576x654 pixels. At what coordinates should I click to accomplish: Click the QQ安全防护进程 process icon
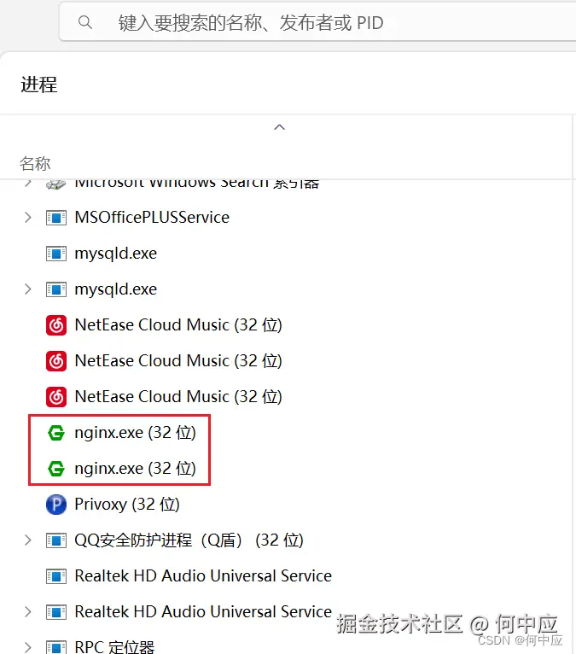coord(55,540)
